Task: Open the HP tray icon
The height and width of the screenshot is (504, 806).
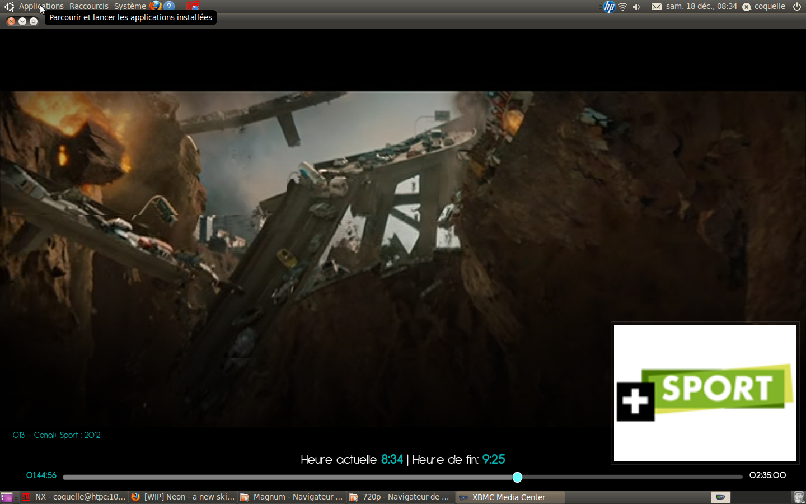Action: [x=609, y=7]
